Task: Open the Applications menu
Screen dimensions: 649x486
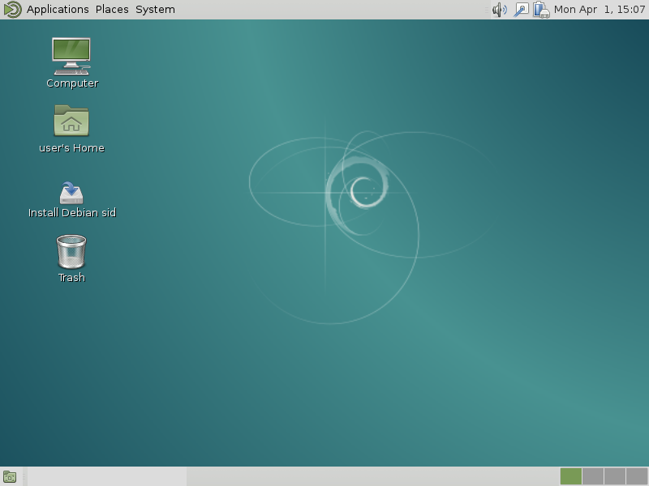Action: [x=58, y=10]
